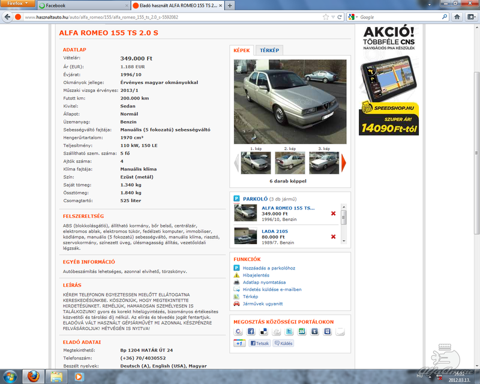This screenshot has width=480, height=384.
Task: Open the Windows Start menu
Action: 10,376
